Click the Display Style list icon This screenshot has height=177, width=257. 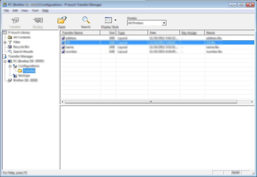tap(108, 20)
